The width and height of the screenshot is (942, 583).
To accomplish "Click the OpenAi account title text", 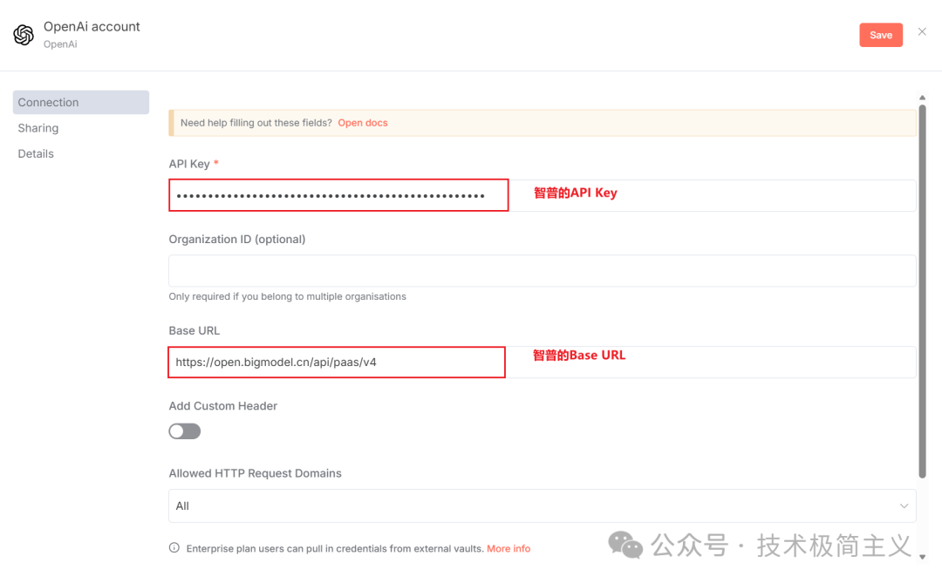I will pyautogui.click(x=92, y=26).
